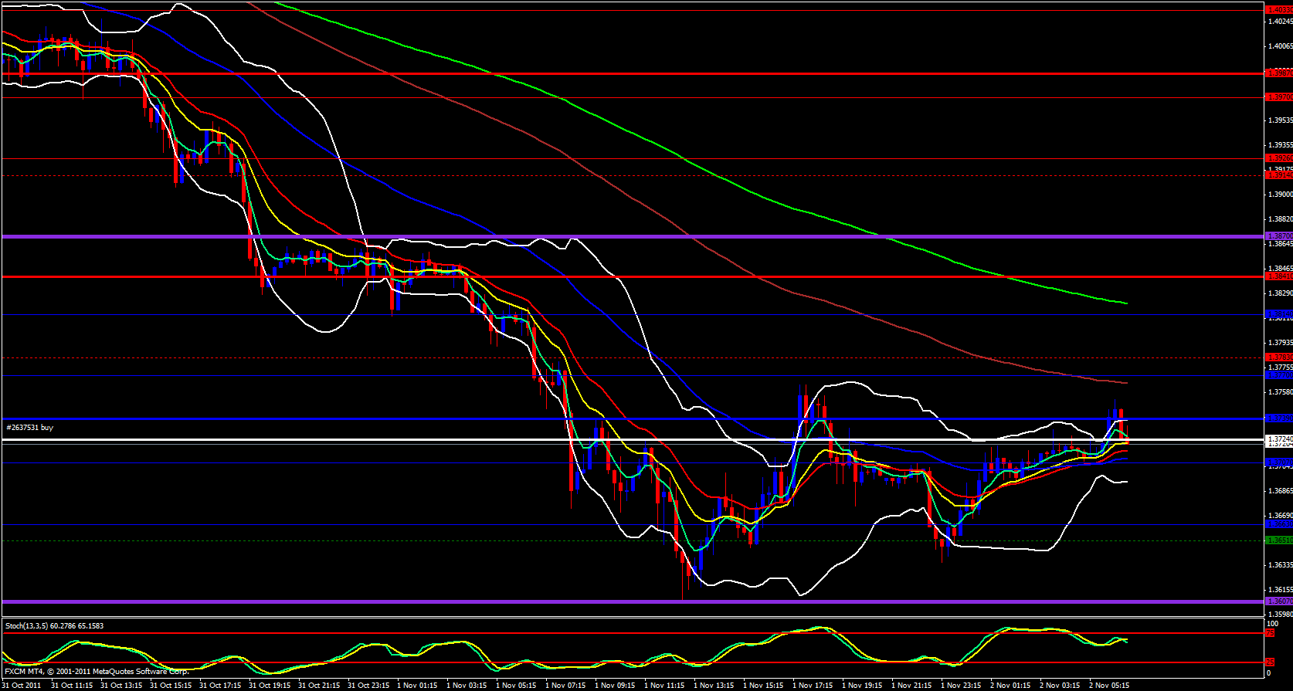Click the "1 Nov 13:15" time label
Screen dimensions: 1293x691
click(x=714, y=685)
